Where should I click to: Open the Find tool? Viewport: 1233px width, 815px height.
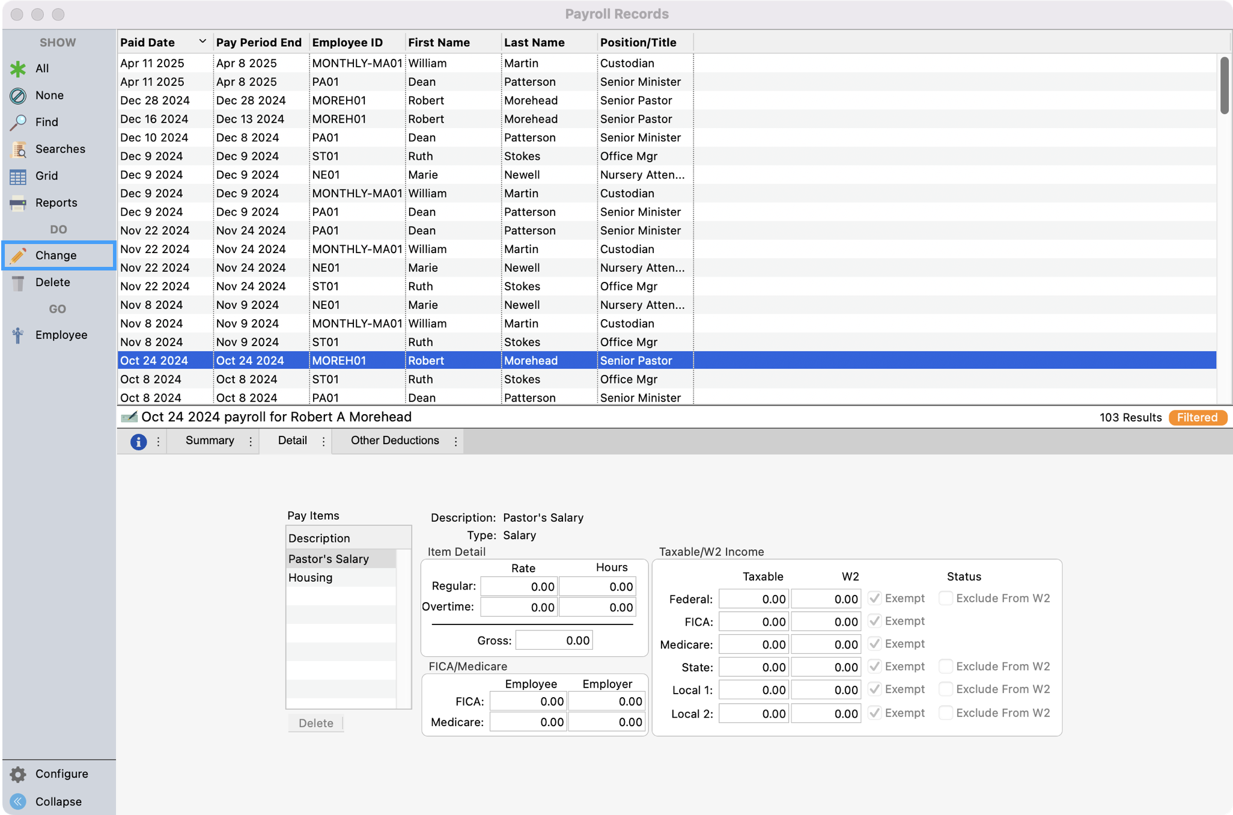coord(18,121)
